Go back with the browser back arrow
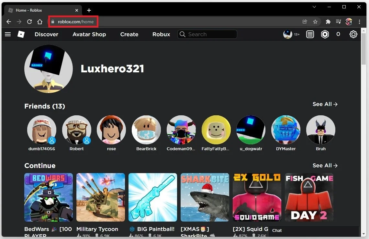369x239 pixels. (x=9, y=22)
